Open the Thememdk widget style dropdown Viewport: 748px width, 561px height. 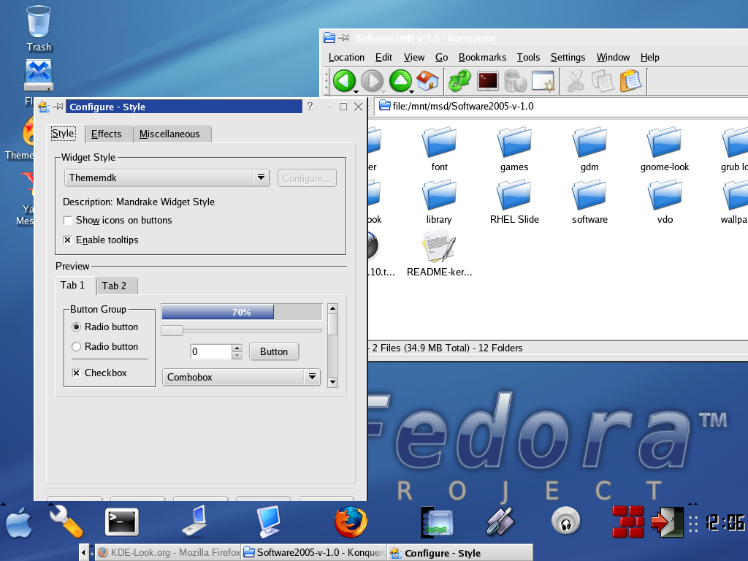(167, 178)
